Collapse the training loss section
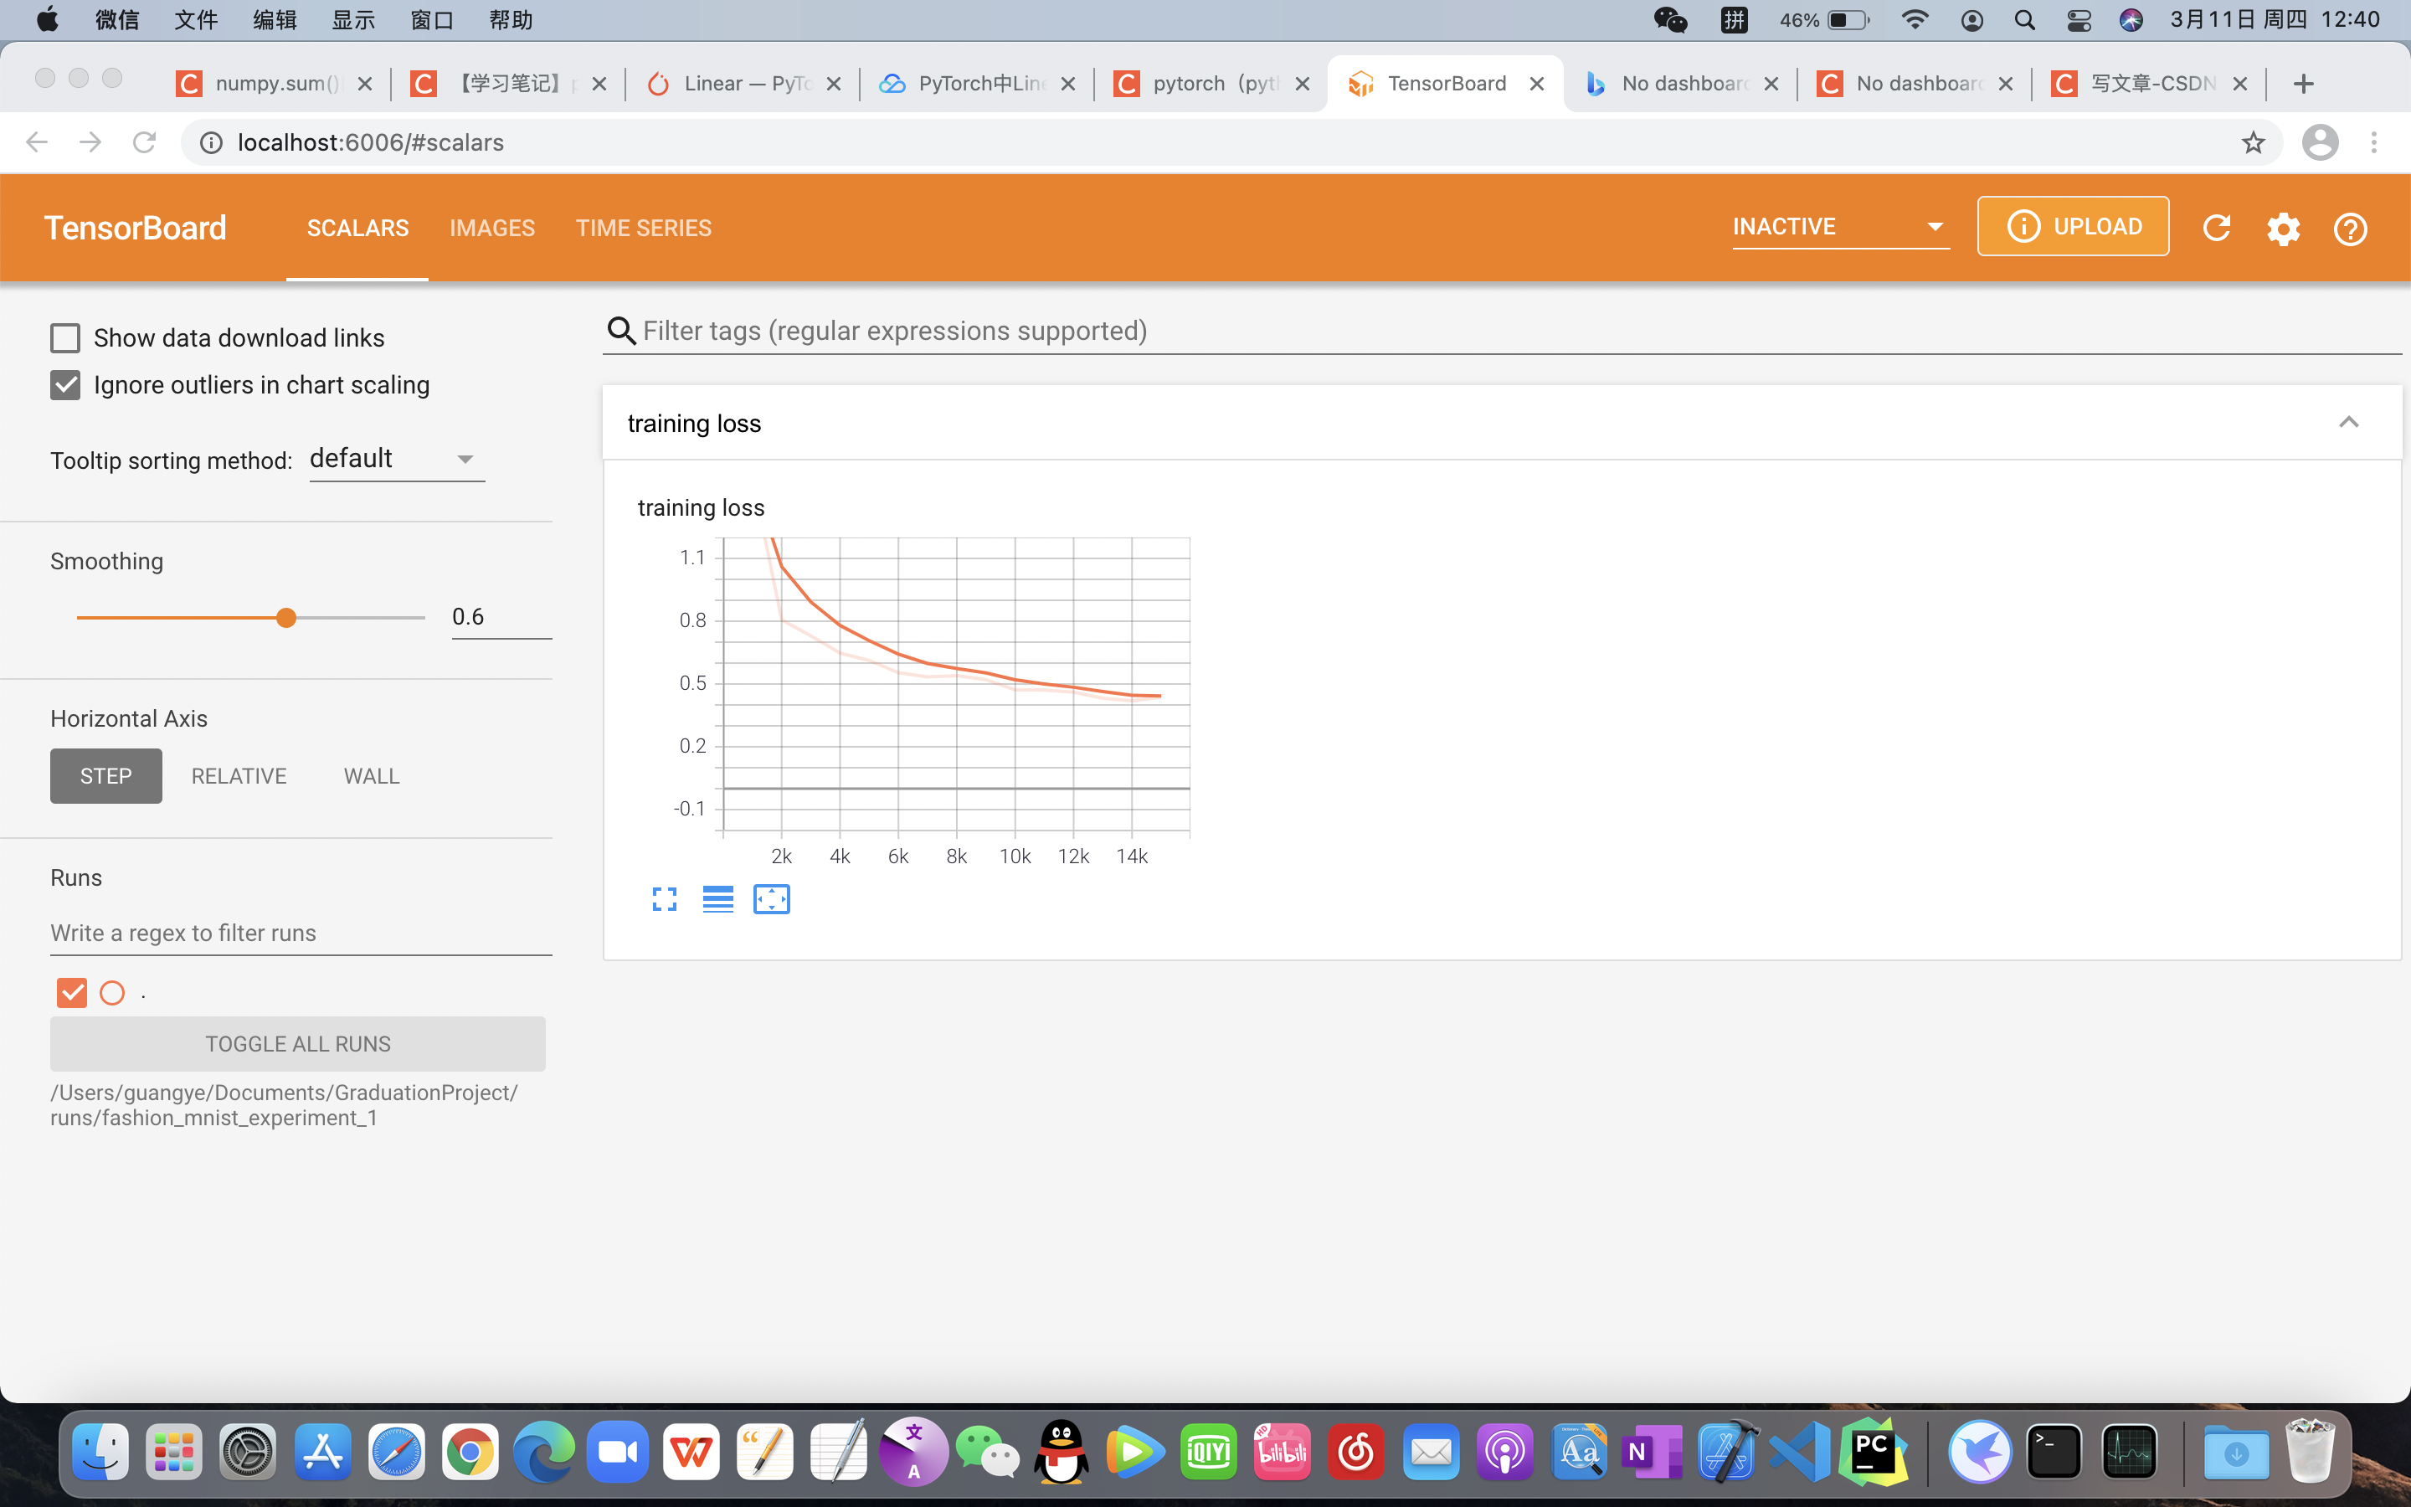The image size is (2411, 1507). [x=2348, y=423]
